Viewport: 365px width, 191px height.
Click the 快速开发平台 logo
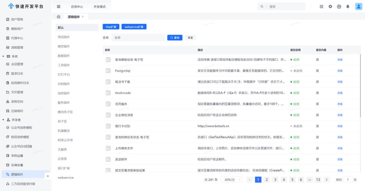click(x=26, y=6)
